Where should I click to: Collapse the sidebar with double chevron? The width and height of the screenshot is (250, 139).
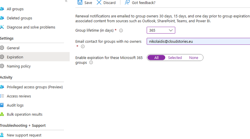pos(66,1)
